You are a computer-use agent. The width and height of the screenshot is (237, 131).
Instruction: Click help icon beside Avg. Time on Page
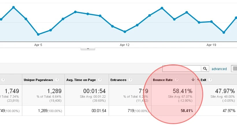tap(100, 80)
